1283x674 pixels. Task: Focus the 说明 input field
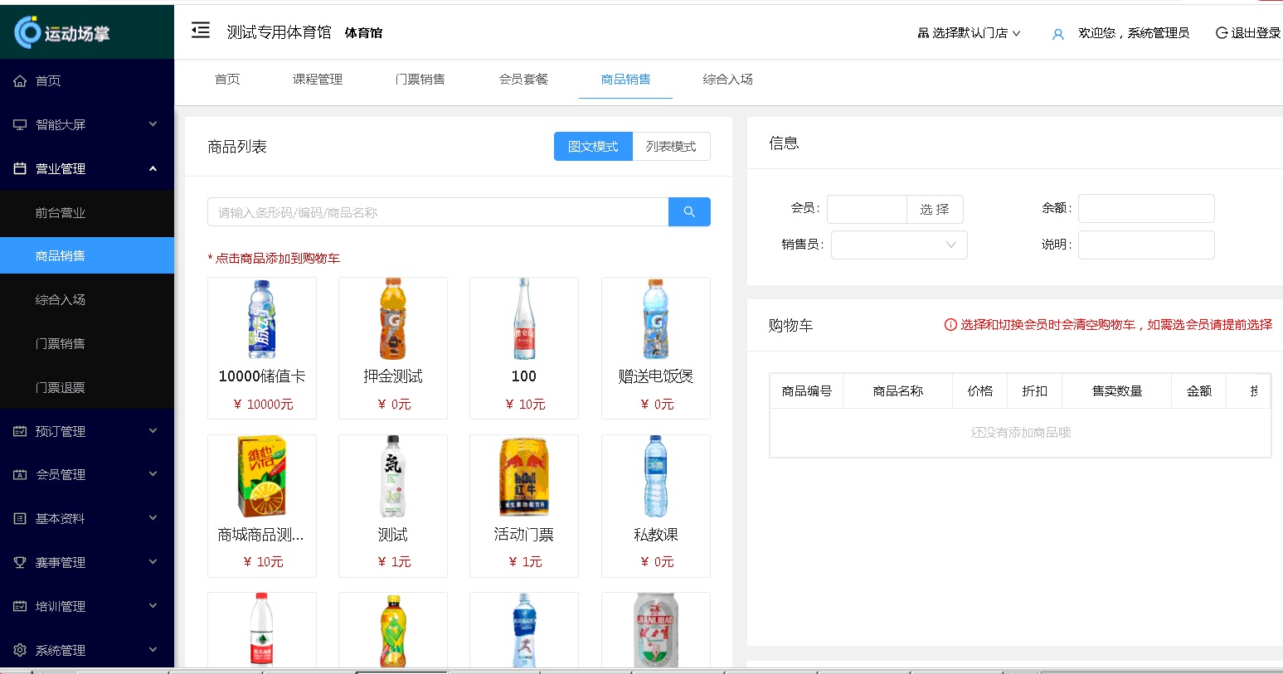pos(1146,245)
